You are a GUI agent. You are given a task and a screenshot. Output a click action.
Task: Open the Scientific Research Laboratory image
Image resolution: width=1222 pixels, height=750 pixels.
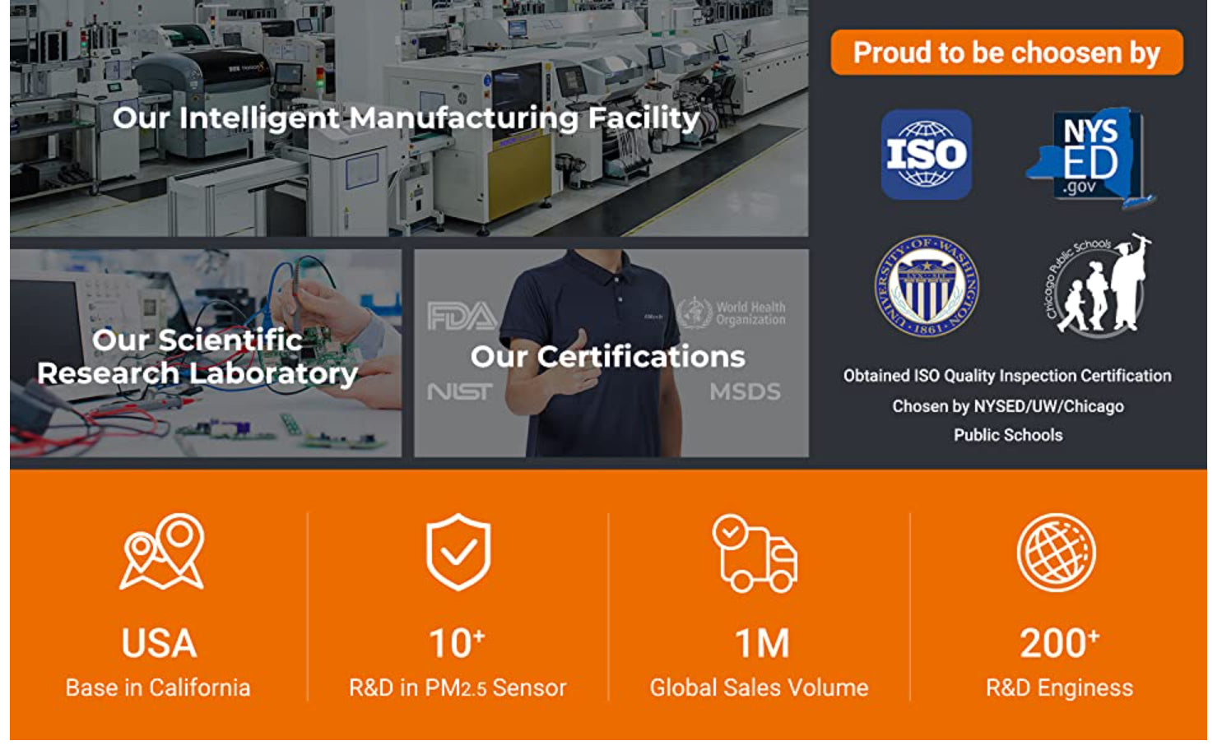pyautogui.click(x=206, y=354)
